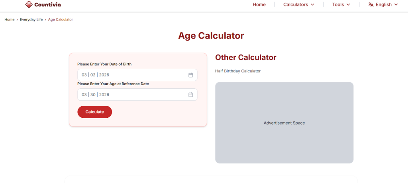Expand the Tools dropdown menu
408x183 pixels.
341,5
